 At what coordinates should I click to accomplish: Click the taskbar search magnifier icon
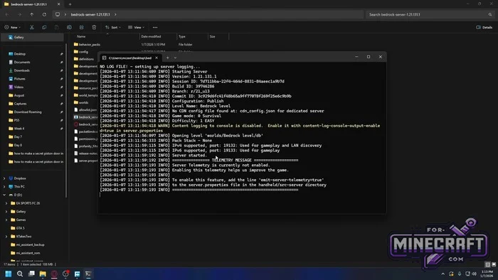20,274
